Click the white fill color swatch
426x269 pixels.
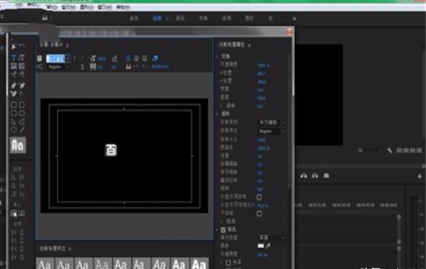coord(260,246)
